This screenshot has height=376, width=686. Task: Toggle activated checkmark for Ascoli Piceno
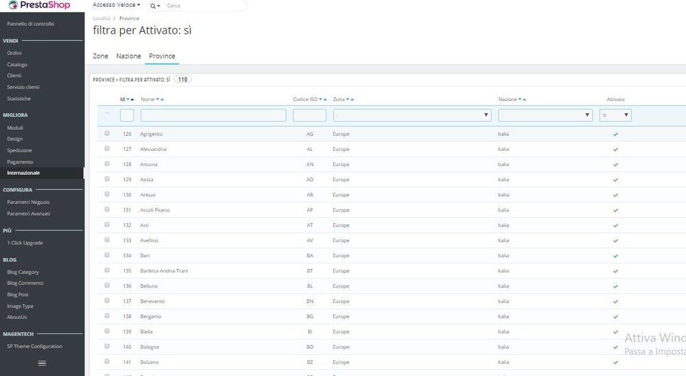(615, 211)
